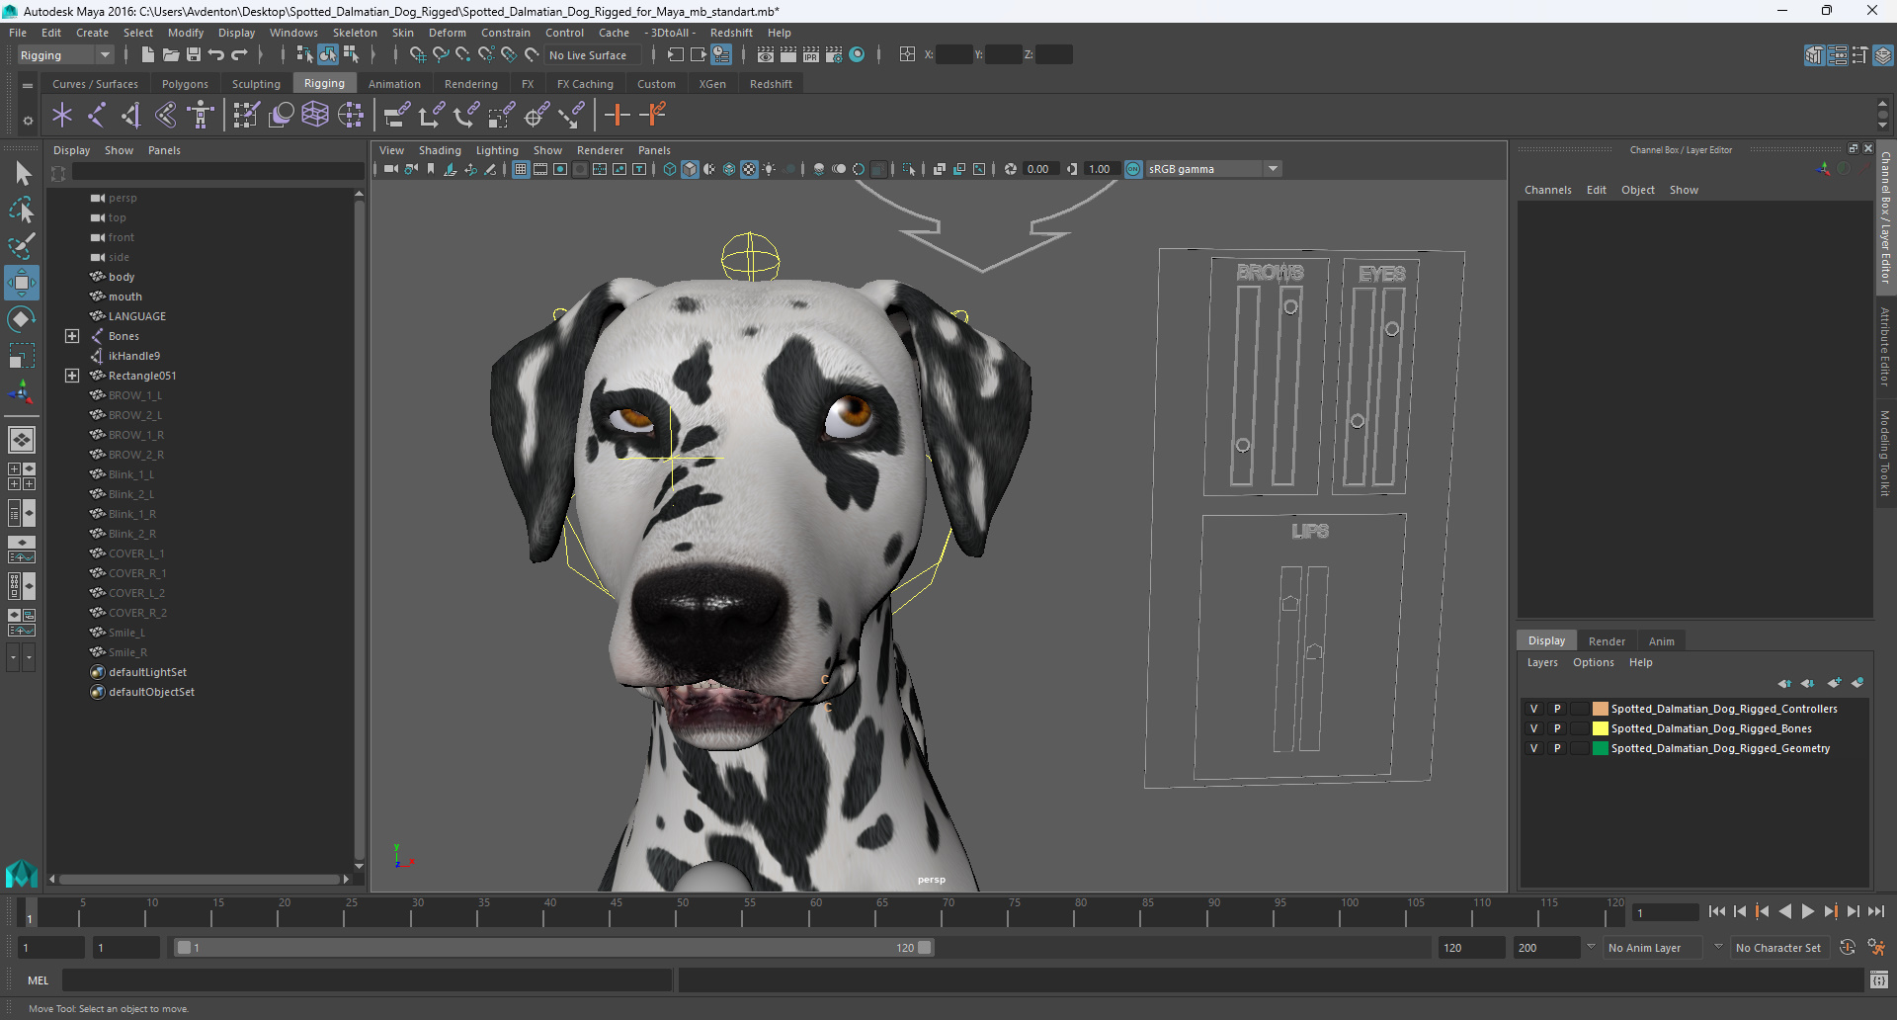Viewport: 1897px width, 1020px height.
Task: Click Layers menu in Layer Editor
Action: 1542,662
